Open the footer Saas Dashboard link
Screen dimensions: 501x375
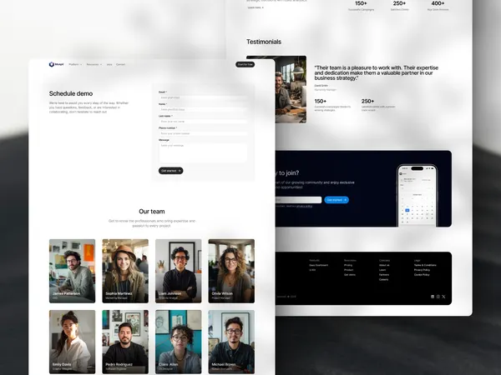(319, 265)
